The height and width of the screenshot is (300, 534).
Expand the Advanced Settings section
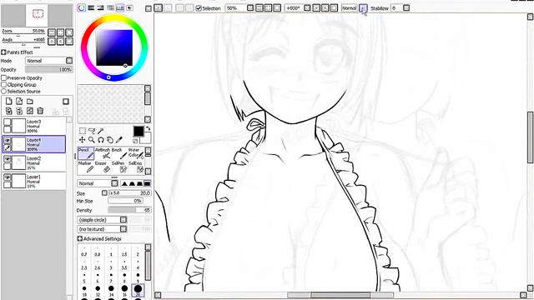coord(80,239)
